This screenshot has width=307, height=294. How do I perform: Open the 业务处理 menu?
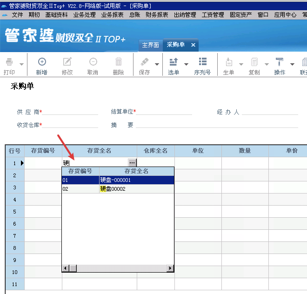point(84,15)
